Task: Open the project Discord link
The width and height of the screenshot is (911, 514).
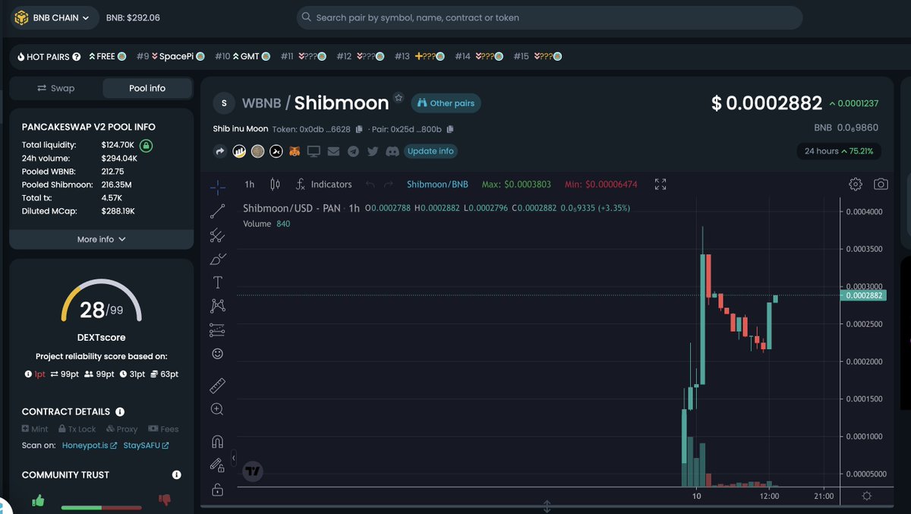Action: click(392, 151)
